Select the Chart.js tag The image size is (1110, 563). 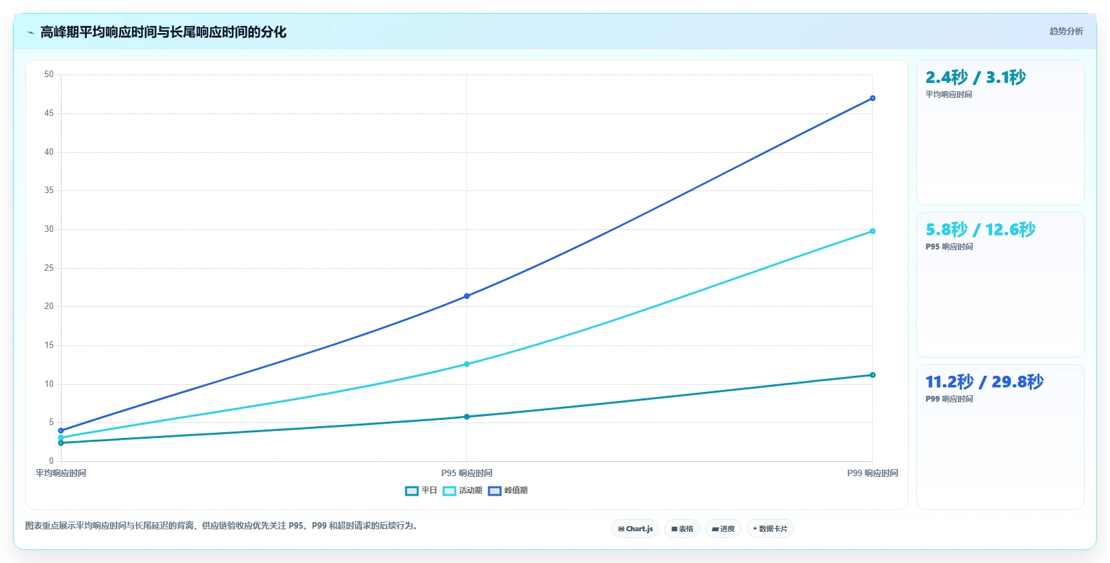(635, 529)
